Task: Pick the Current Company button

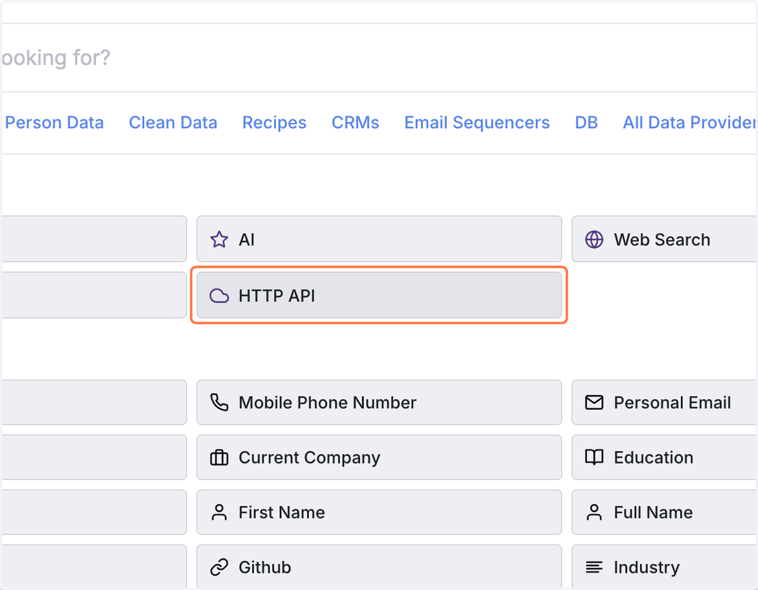Action: coord(379,457)
